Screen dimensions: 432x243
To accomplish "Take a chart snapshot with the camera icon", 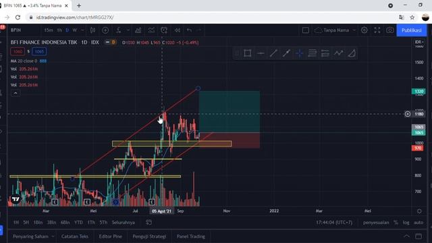I will 390,30.
